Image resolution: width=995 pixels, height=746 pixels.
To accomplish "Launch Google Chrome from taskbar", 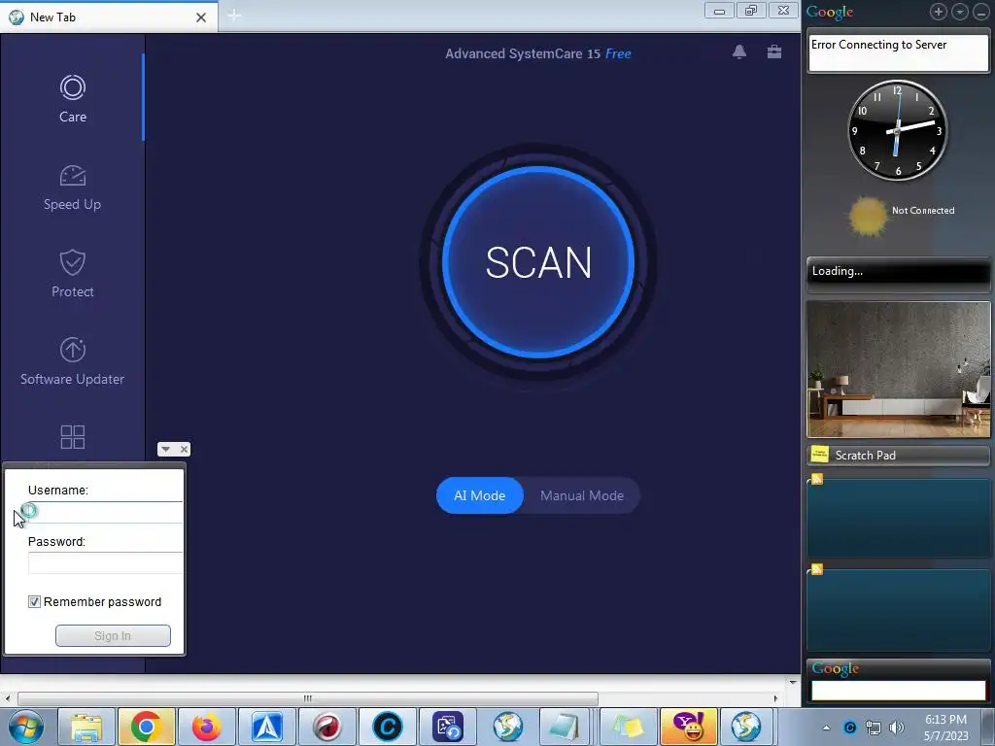I will pyautogui.click(x=146, y=727).
